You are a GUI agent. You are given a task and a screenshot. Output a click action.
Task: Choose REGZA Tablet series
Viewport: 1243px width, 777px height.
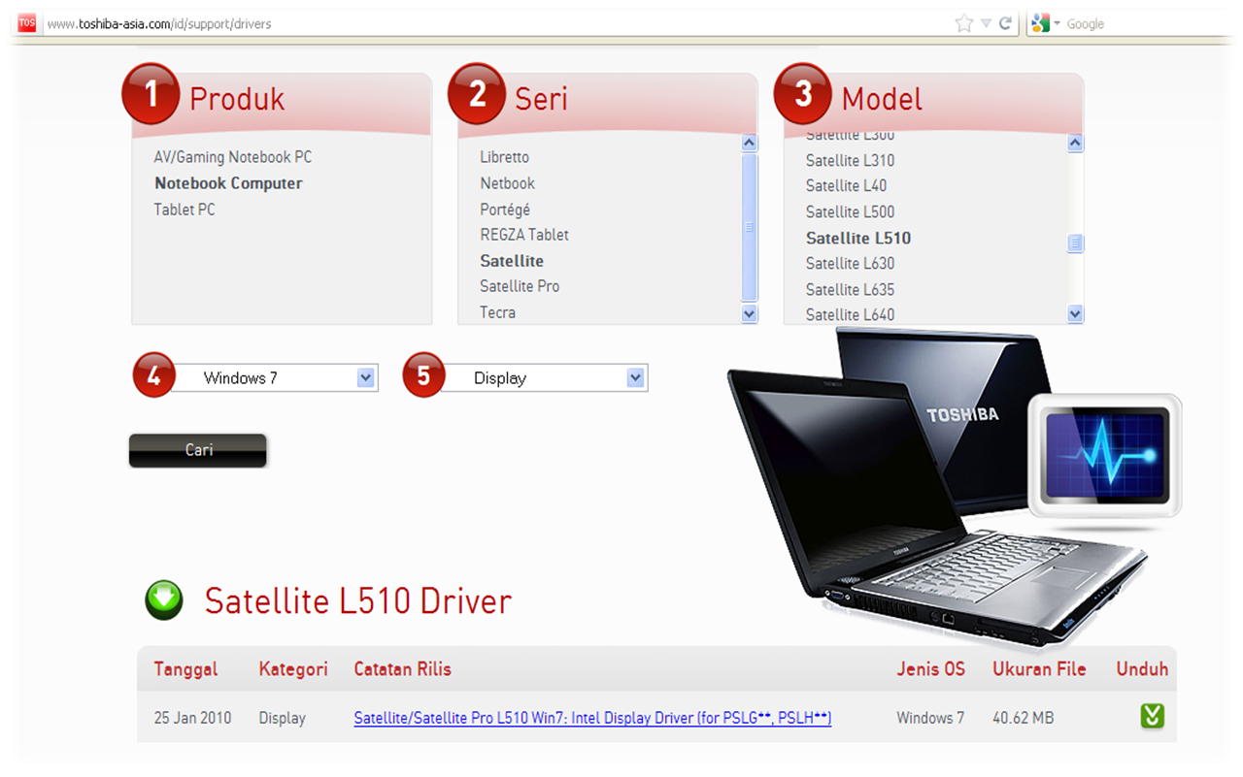point(524,235)
